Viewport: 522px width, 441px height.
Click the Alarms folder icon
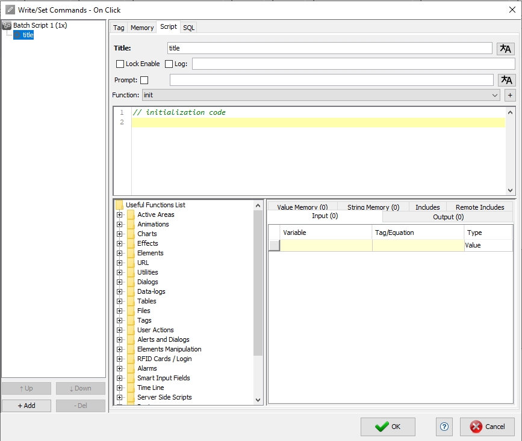click(x=131, y=368)
